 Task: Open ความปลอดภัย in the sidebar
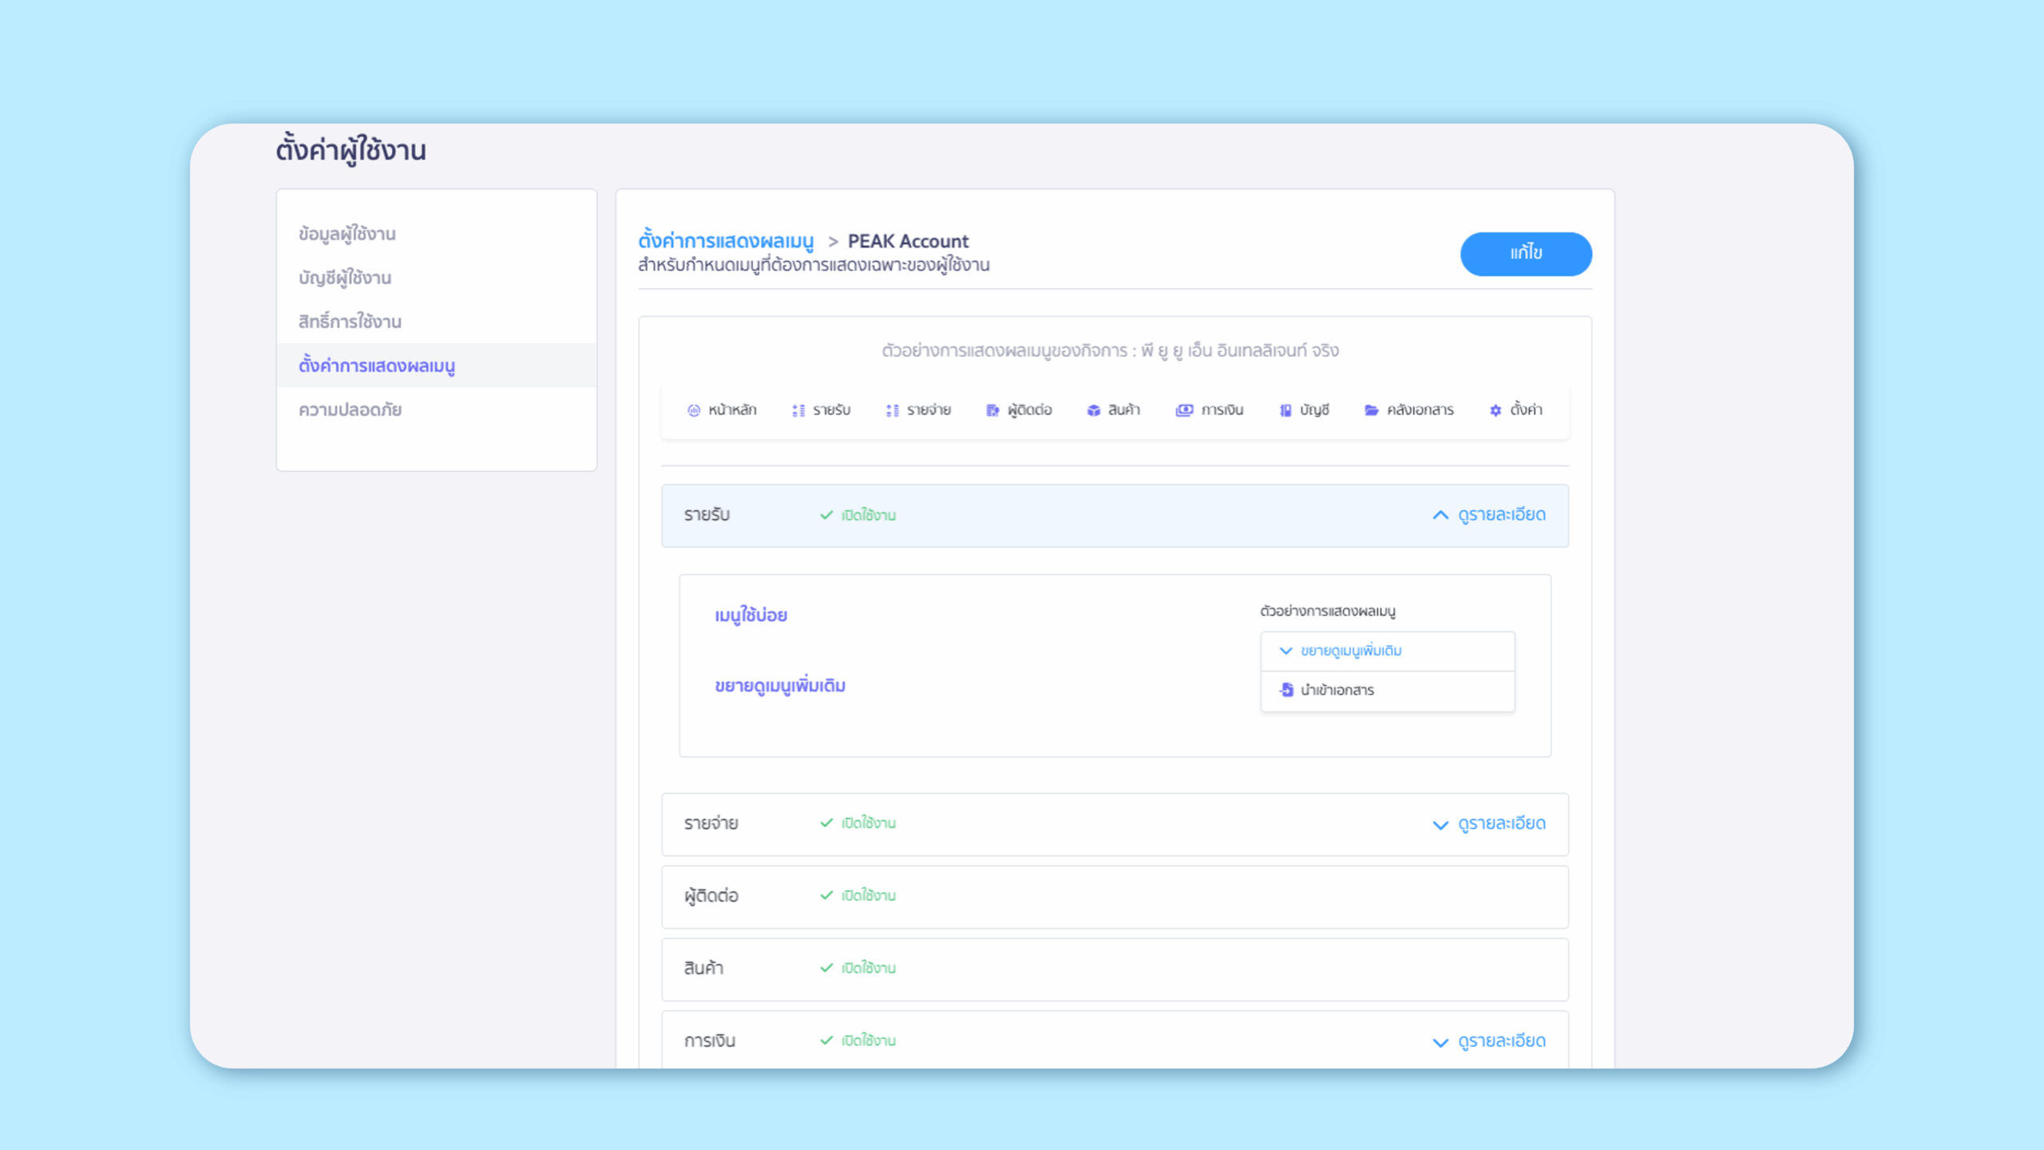pos(350,410)
